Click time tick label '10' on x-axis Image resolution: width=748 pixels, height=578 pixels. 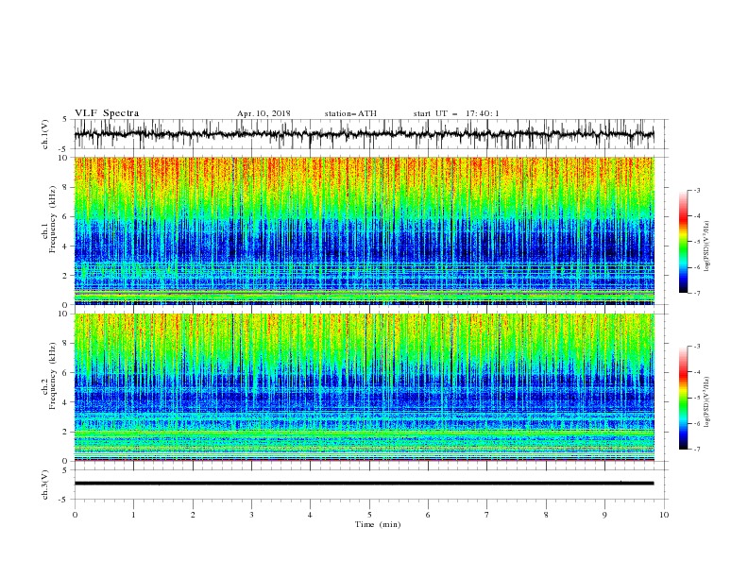point(664,515)
